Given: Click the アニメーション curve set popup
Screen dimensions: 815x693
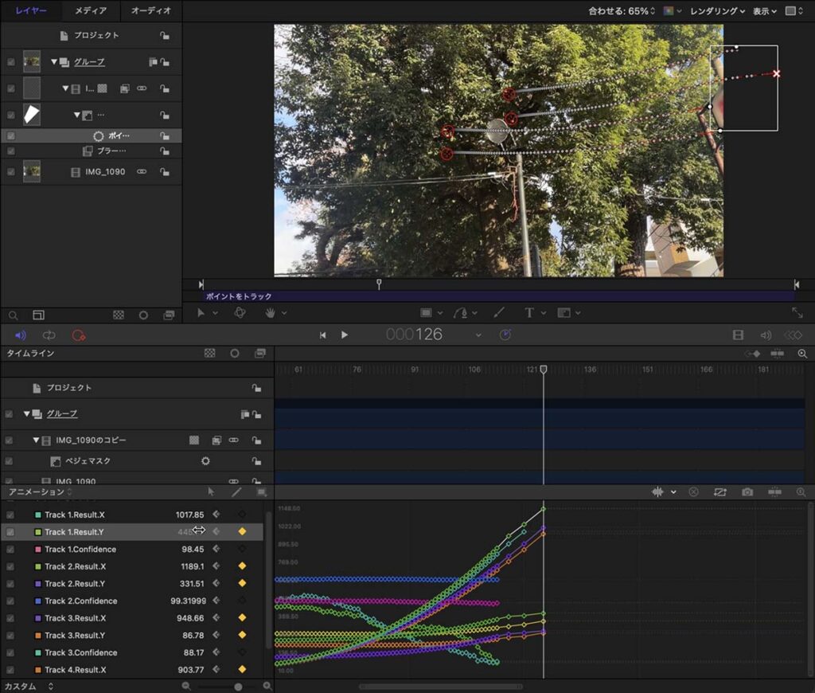Looking at the screenshot, I should coord(40,492).
